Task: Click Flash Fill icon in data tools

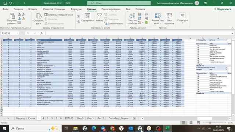Action: tap(140, 14)
